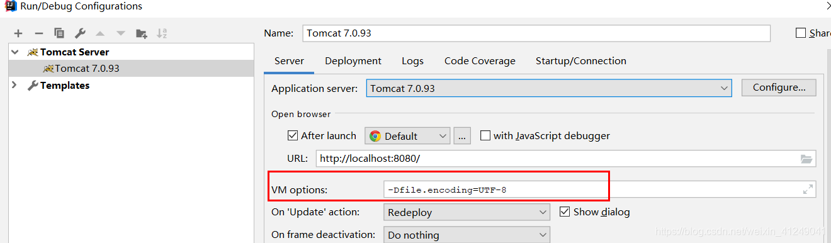The width and height of the screenshot is (831, 243).
Task: Click the Tomcat Server node icon in the tree
Action: [x=33, y=52]
